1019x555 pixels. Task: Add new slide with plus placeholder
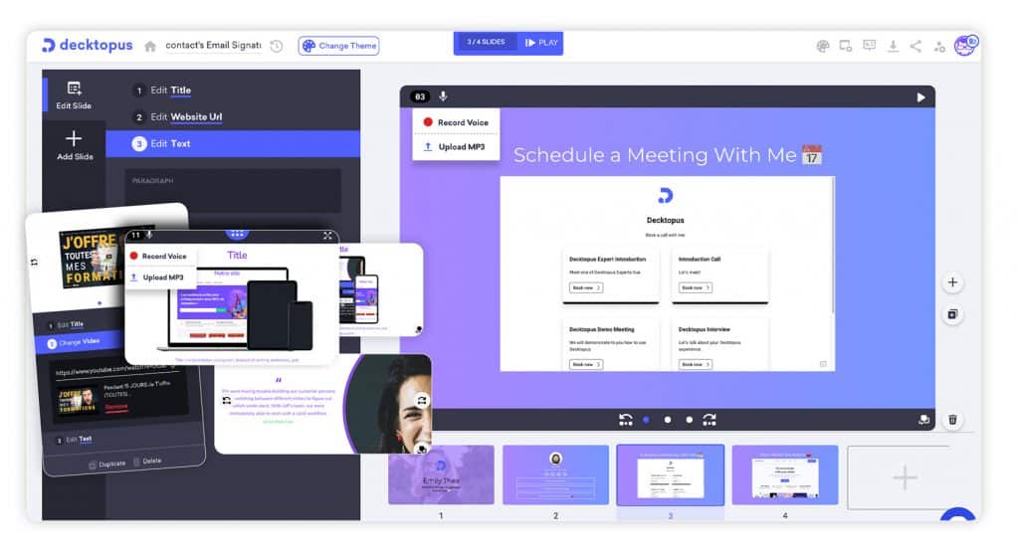pos(905,477)
